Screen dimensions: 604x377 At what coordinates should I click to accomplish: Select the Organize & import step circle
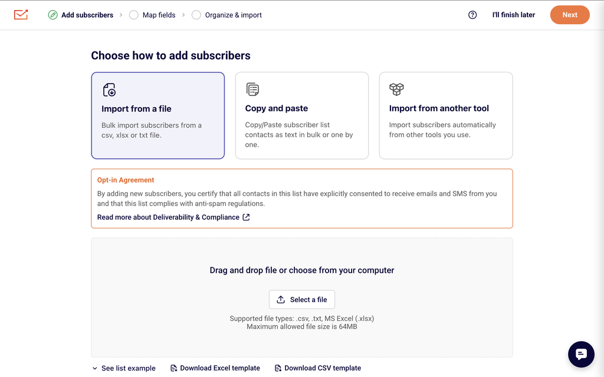pyautogui.click(x=196, y=15)
